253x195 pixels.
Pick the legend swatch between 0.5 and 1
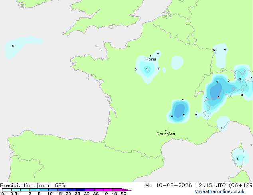click(x=16, y=190)
